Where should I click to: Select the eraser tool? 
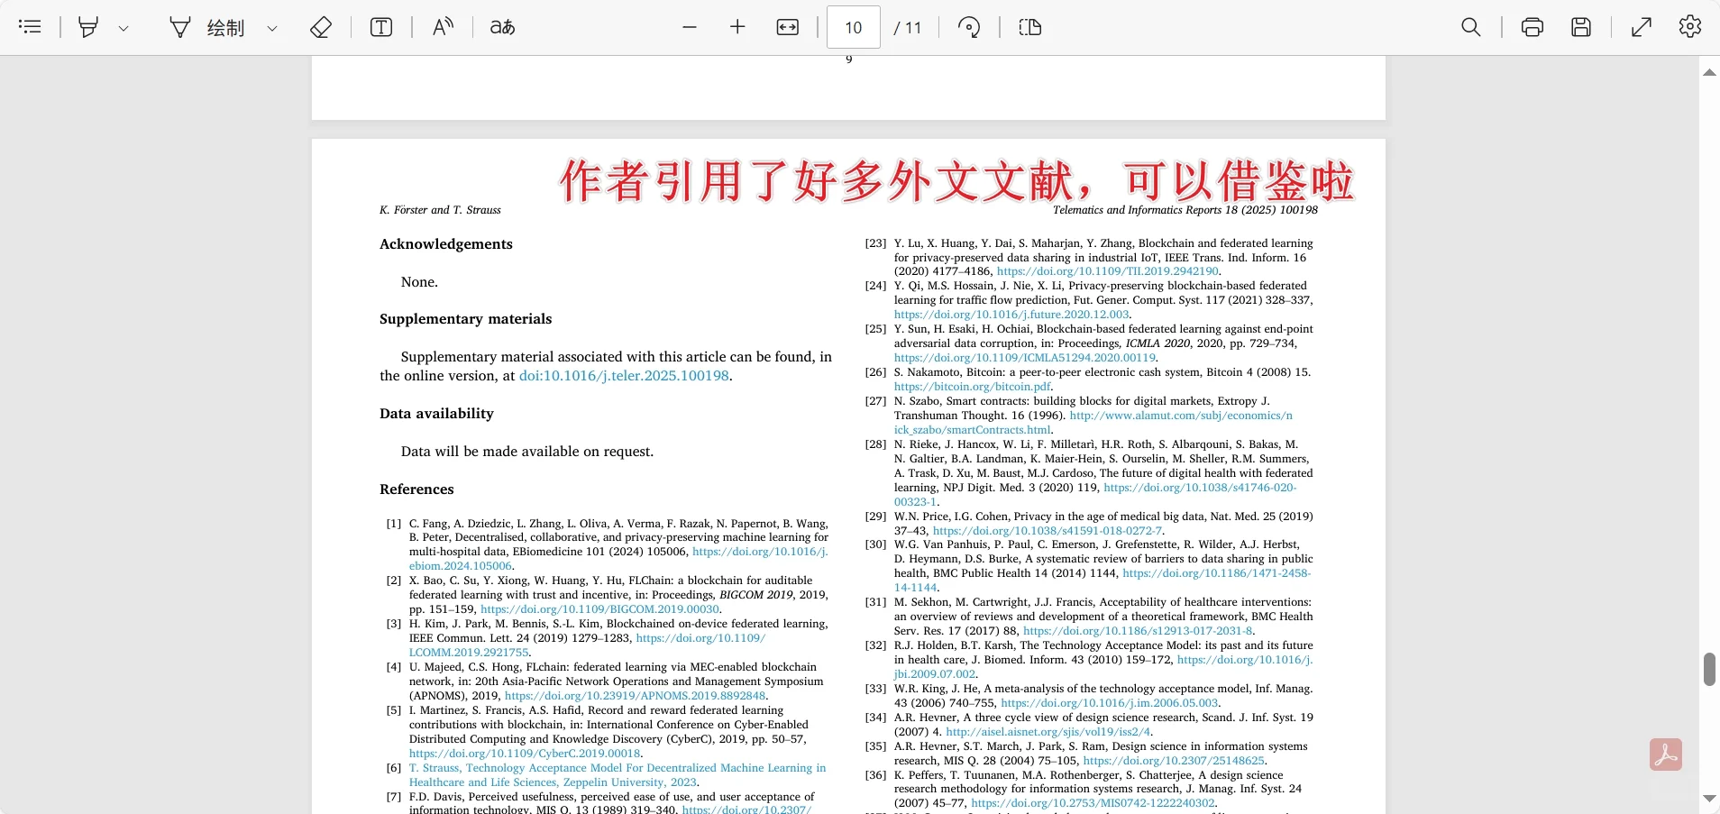tap(321, 27)
